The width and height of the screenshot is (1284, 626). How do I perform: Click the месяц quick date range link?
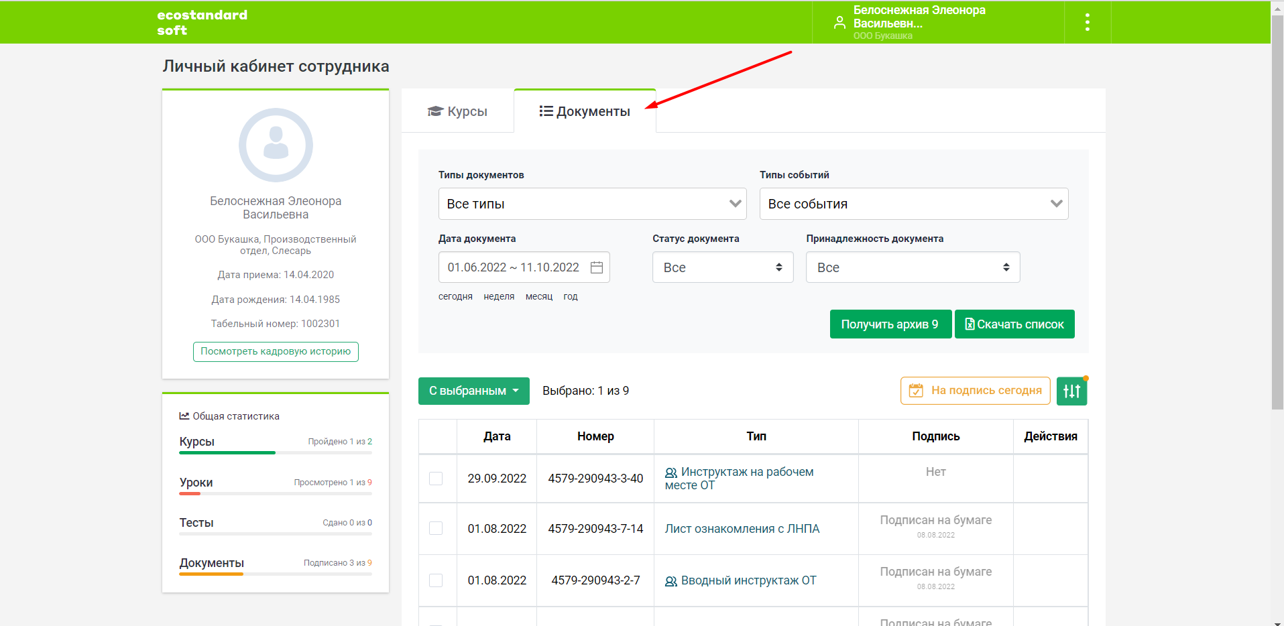(539, 296)
